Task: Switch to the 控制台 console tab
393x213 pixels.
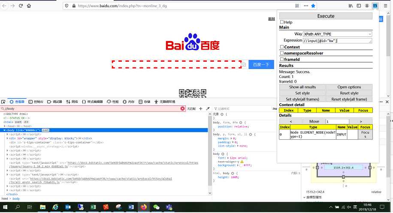Action: tap(36, 102)
